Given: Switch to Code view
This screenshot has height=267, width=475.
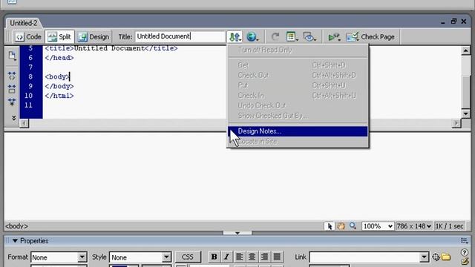Looking at the screenshot, I should (x=28, y=37).
